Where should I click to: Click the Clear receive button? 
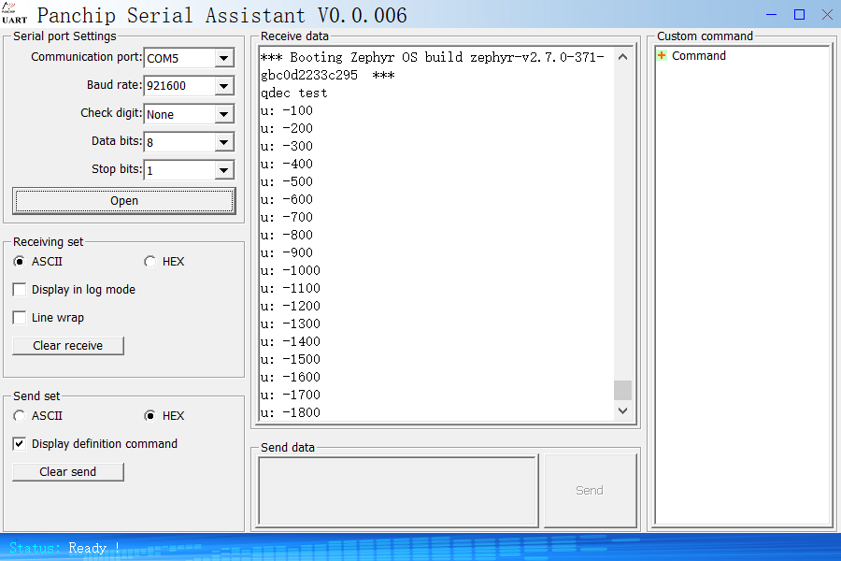(68, 346)
